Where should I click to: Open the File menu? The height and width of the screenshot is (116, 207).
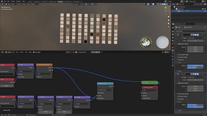coord(5,1)
